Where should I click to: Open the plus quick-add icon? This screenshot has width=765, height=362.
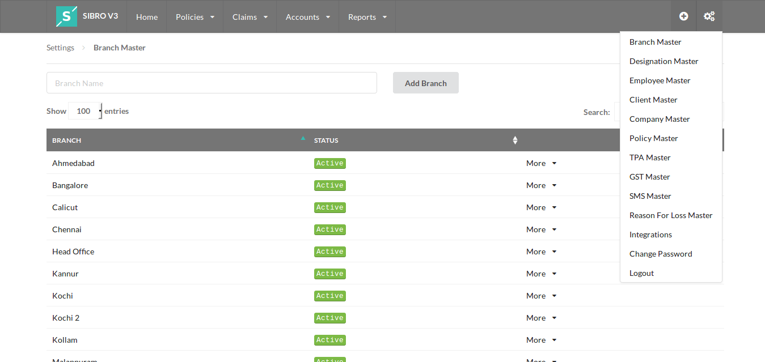coord(683,16)
